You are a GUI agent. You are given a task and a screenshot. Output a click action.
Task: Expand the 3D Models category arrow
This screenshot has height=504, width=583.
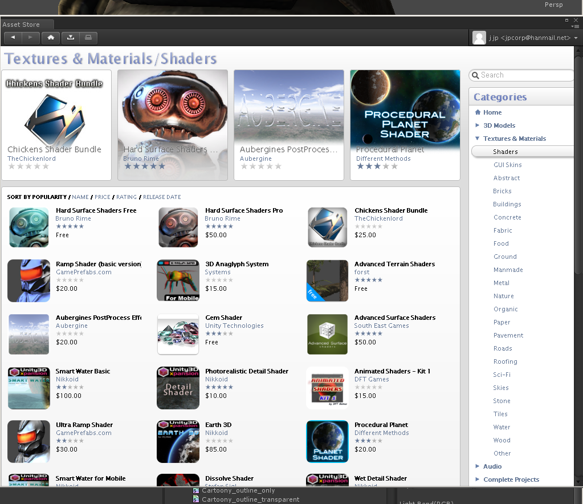click(x=478, y=125)
